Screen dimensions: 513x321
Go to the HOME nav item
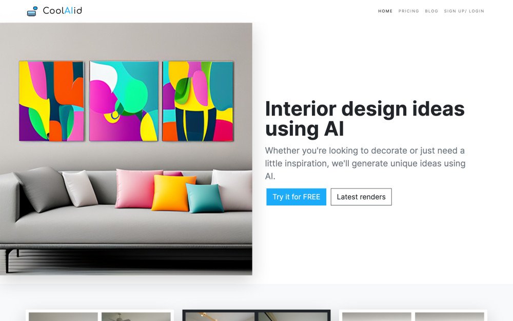coord(385,11)
